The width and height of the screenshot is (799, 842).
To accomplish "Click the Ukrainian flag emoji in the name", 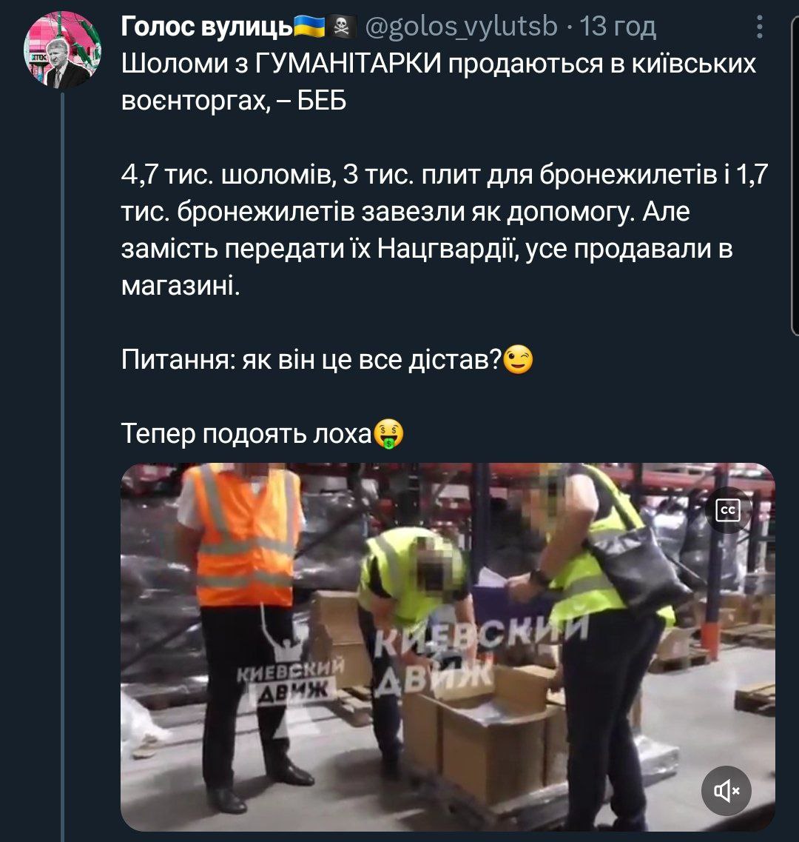I will coord(309,26).
